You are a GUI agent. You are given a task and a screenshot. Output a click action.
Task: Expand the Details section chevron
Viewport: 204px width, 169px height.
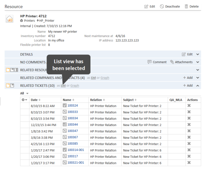tap(198, 55)
